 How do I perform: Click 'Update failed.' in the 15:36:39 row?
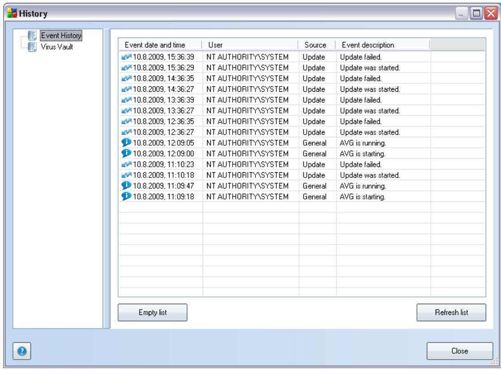(x=361, y=57)
